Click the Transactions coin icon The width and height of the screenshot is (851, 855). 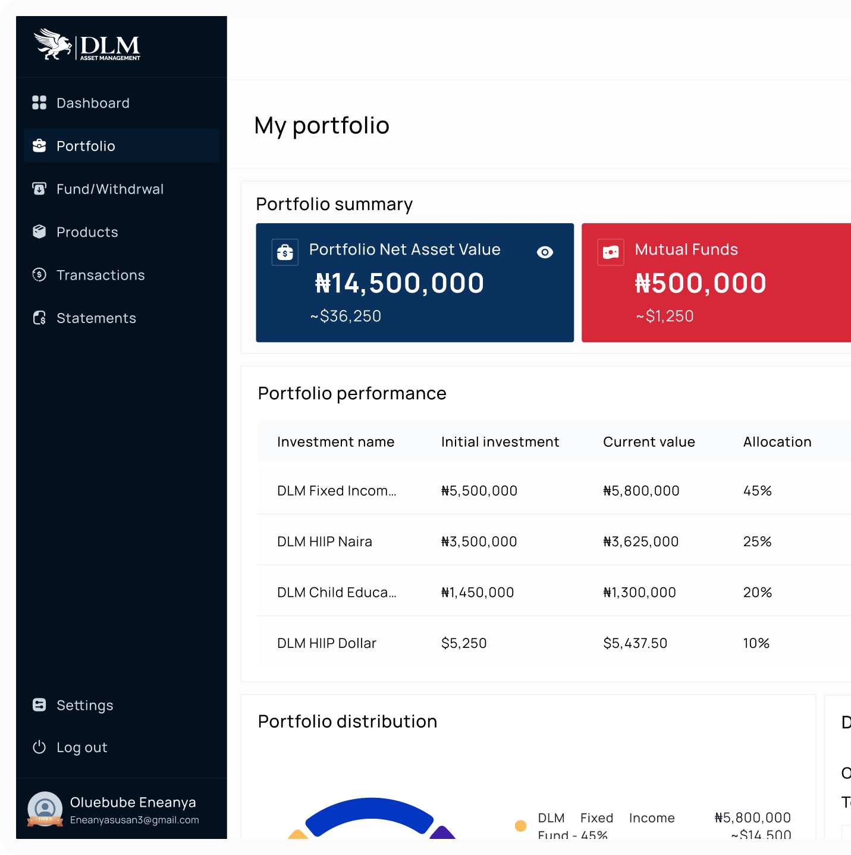[39, 275]
